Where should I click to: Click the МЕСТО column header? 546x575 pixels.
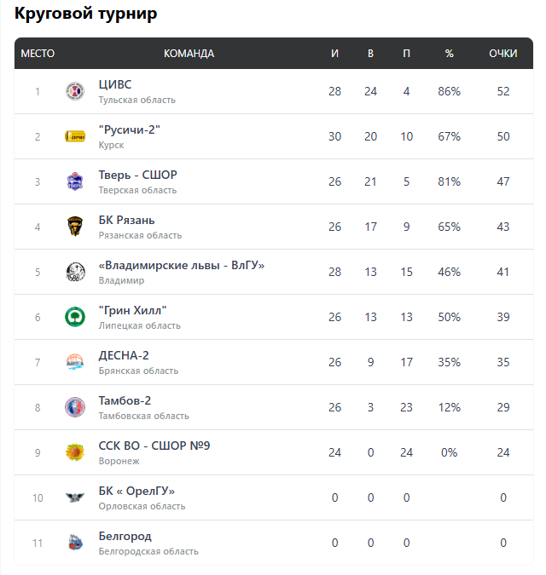[x=38, y=54]
